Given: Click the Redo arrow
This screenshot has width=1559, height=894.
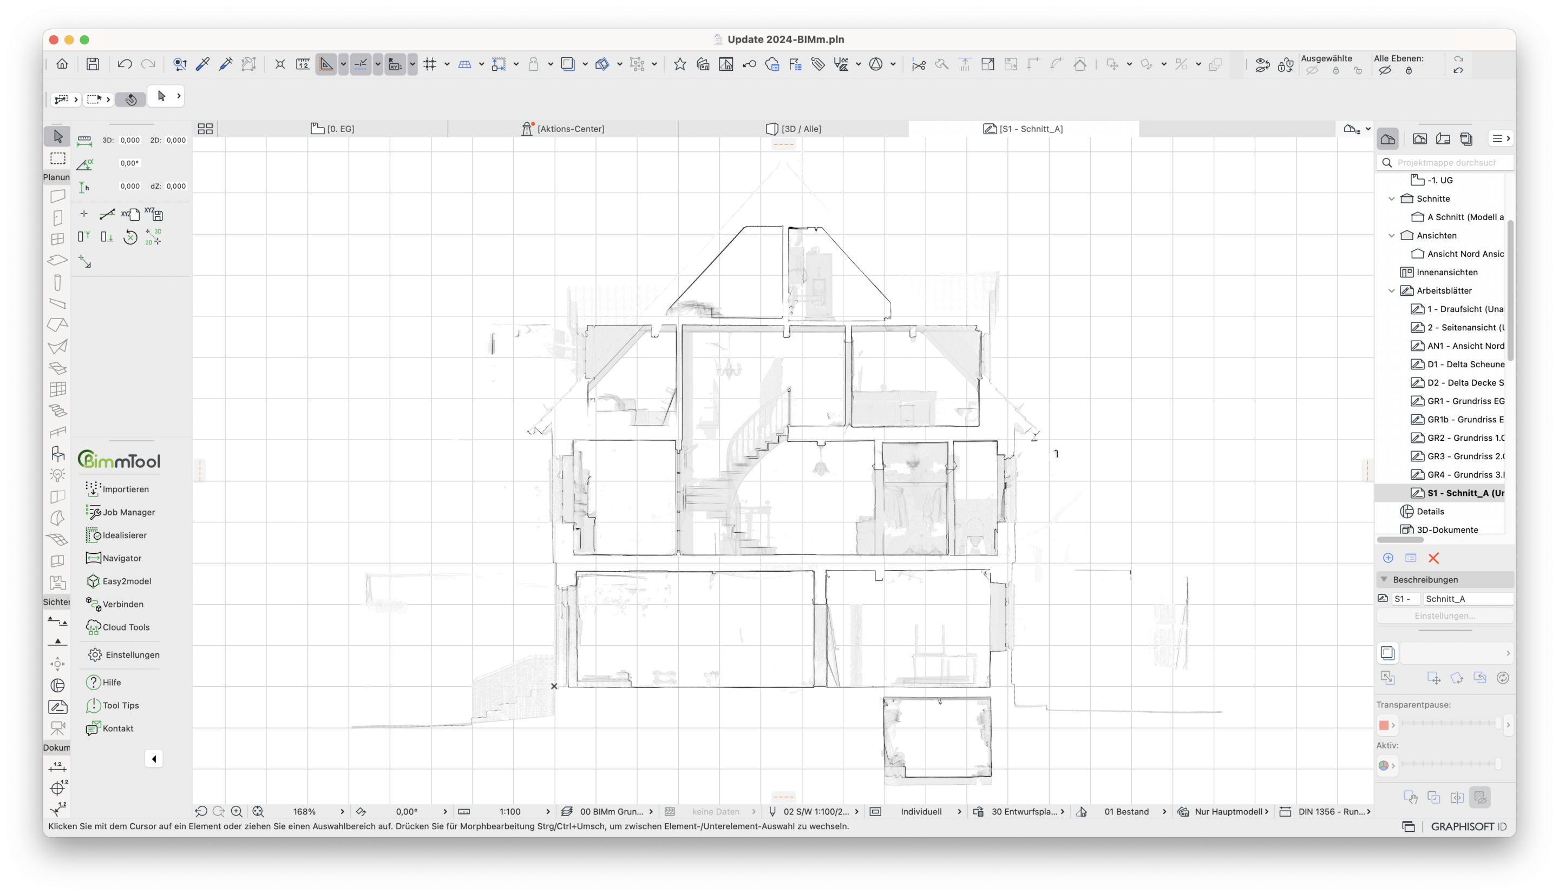Looking at the screenshot, I should pyautogui.click(x=148, y=64).
